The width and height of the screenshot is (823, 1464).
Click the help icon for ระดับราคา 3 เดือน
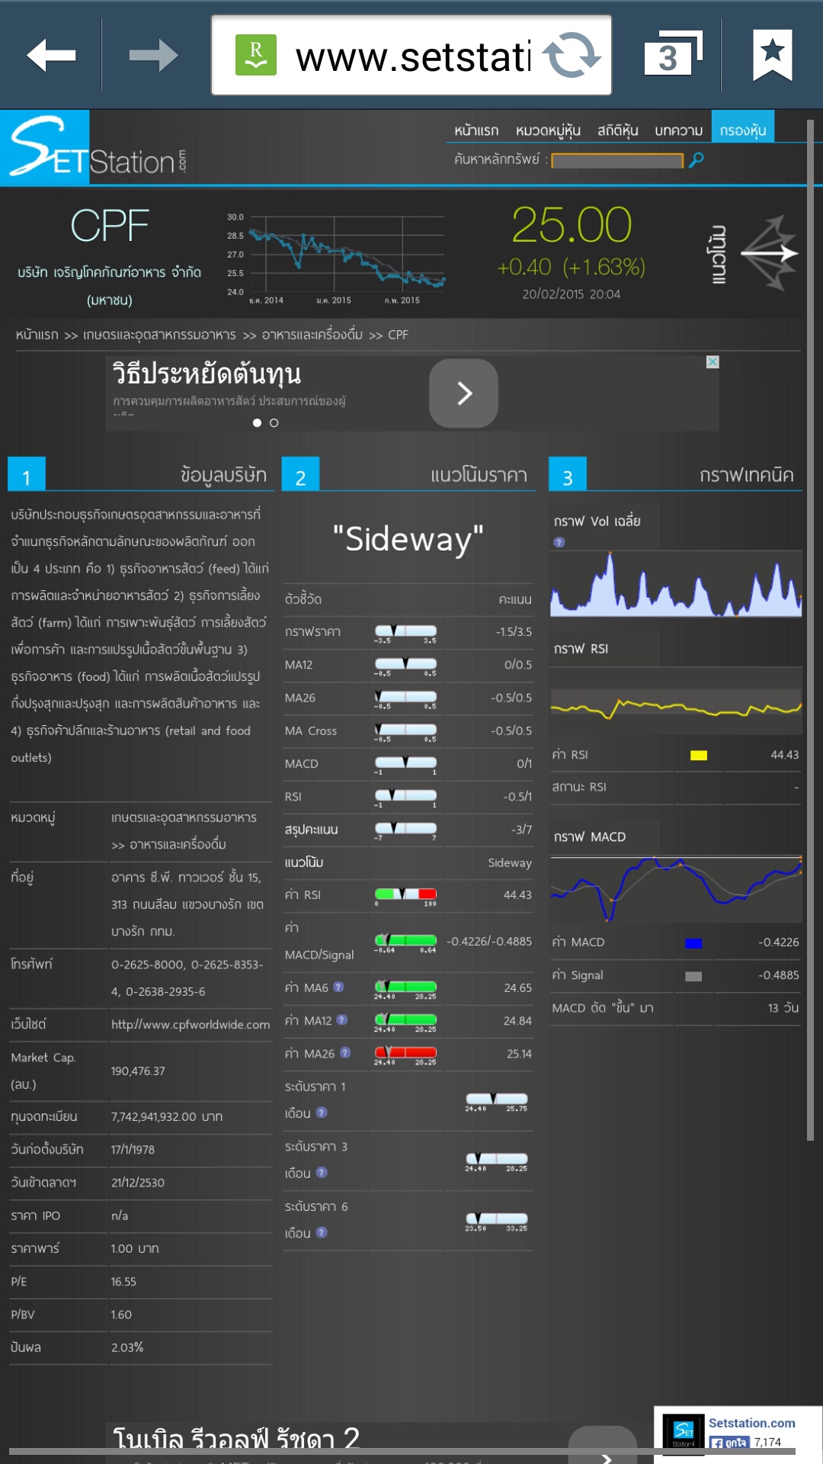(x=322, y=1173)
